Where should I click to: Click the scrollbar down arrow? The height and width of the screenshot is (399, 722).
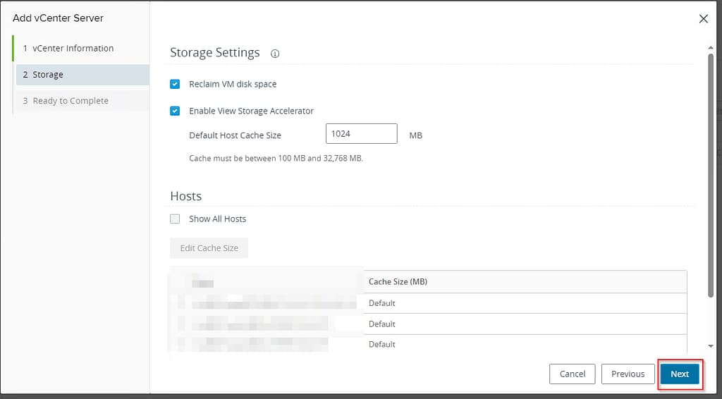click(710, 345)
